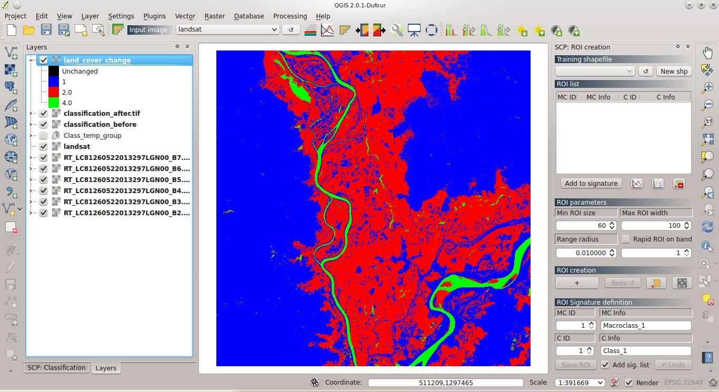
Task: Open SCP plugin settings wrench tool
Action: tap(397, 30)
